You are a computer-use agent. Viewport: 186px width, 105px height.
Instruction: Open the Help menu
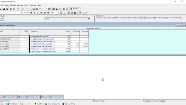pyautogui.click(x=39, y=5)
